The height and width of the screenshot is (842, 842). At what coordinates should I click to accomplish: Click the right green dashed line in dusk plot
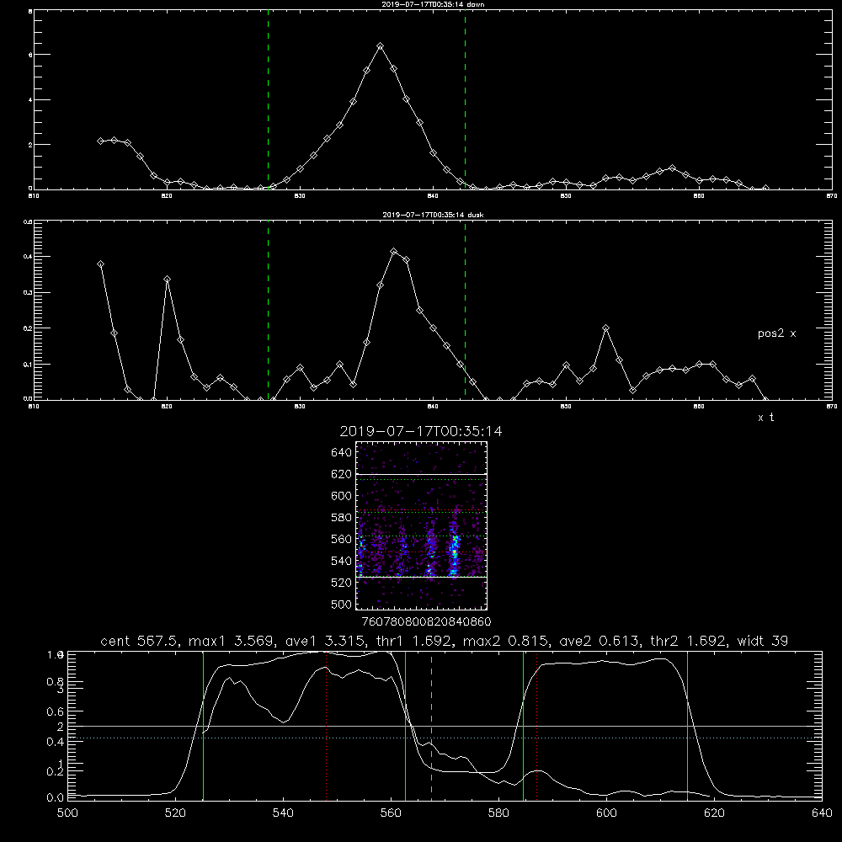(x=465, y=311)
